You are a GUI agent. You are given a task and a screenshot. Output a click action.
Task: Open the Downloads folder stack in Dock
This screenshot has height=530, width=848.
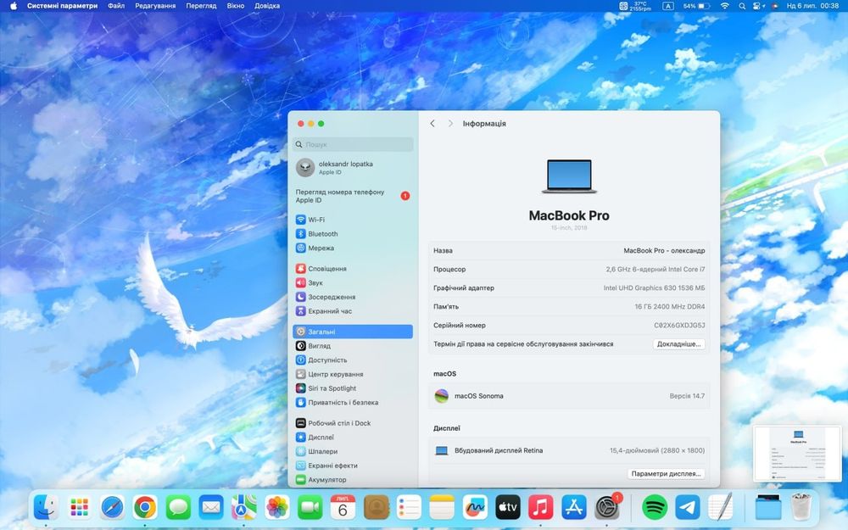(768, 508)
